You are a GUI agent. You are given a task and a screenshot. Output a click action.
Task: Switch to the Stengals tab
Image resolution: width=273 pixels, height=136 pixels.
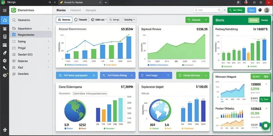(91, 10)
